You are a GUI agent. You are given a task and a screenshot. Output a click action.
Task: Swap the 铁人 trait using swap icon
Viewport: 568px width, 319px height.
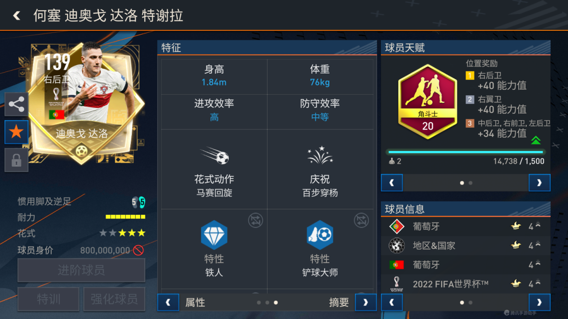tap(256, 220)
